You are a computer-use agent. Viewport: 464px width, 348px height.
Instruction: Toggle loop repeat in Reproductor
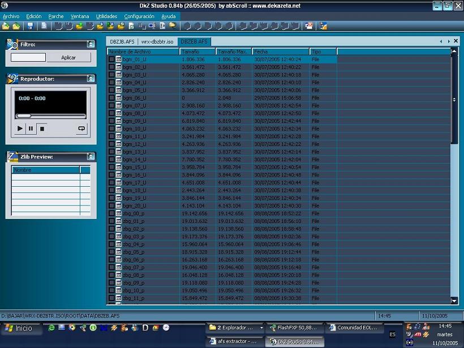tap(81, 128)
